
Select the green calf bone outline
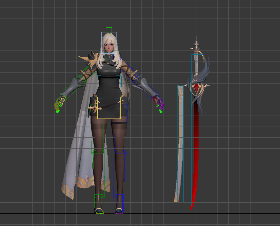[99, 174]
